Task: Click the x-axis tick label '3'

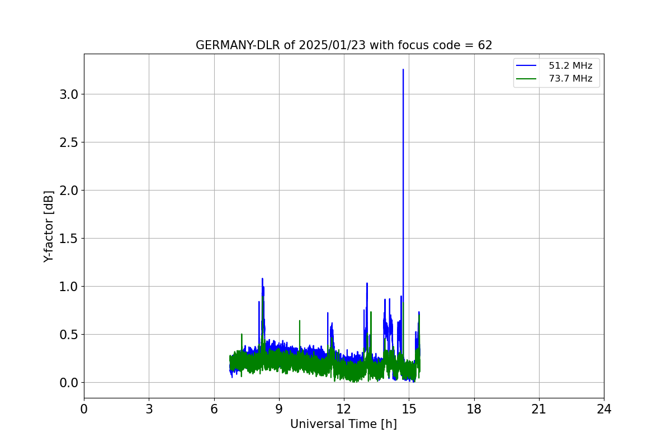Action: click(x=149, y=409)
